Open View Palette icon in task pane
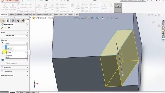This screenshot has height=93, width=165. point(163,30)
